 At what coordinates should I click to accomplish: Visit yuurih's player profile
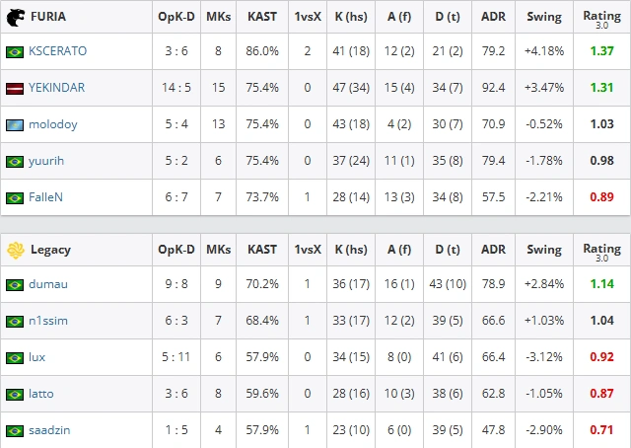click(46, 161)
